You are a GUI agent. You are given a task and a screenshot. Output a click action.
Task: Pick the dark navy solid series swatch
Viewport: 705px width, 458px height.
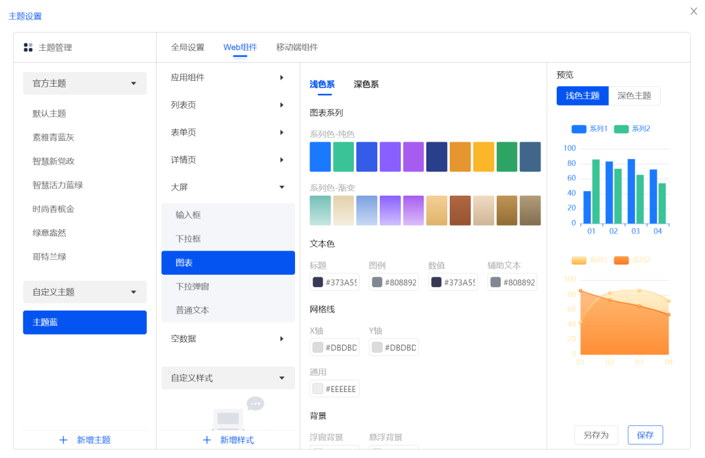437,157
